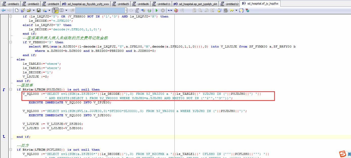Click the gray stop execution icon
Image resolution: width=351 pixels, height=158 pixels.
click(163, 10)
